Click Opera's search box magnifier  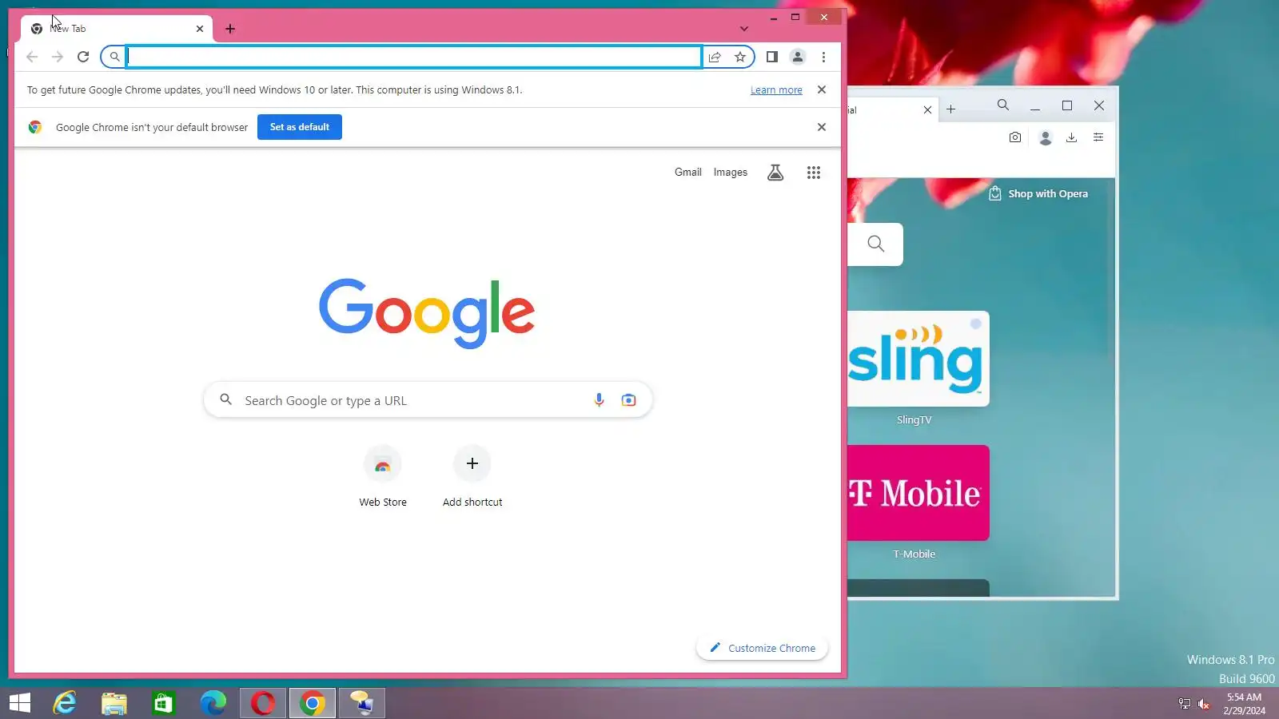(x=876, y=244)
